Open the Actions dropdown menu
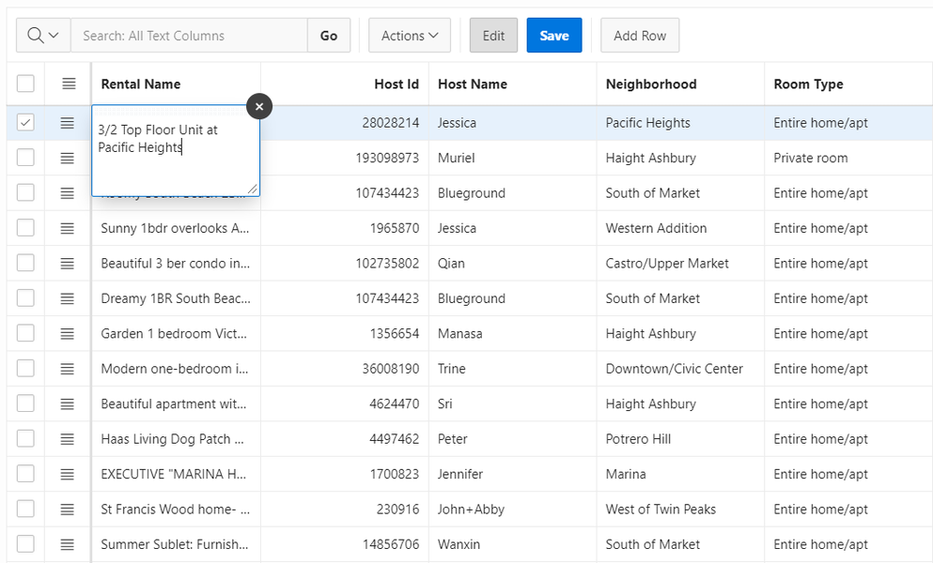933x563 pixels. pyautogui.click(x=410, y=36)
